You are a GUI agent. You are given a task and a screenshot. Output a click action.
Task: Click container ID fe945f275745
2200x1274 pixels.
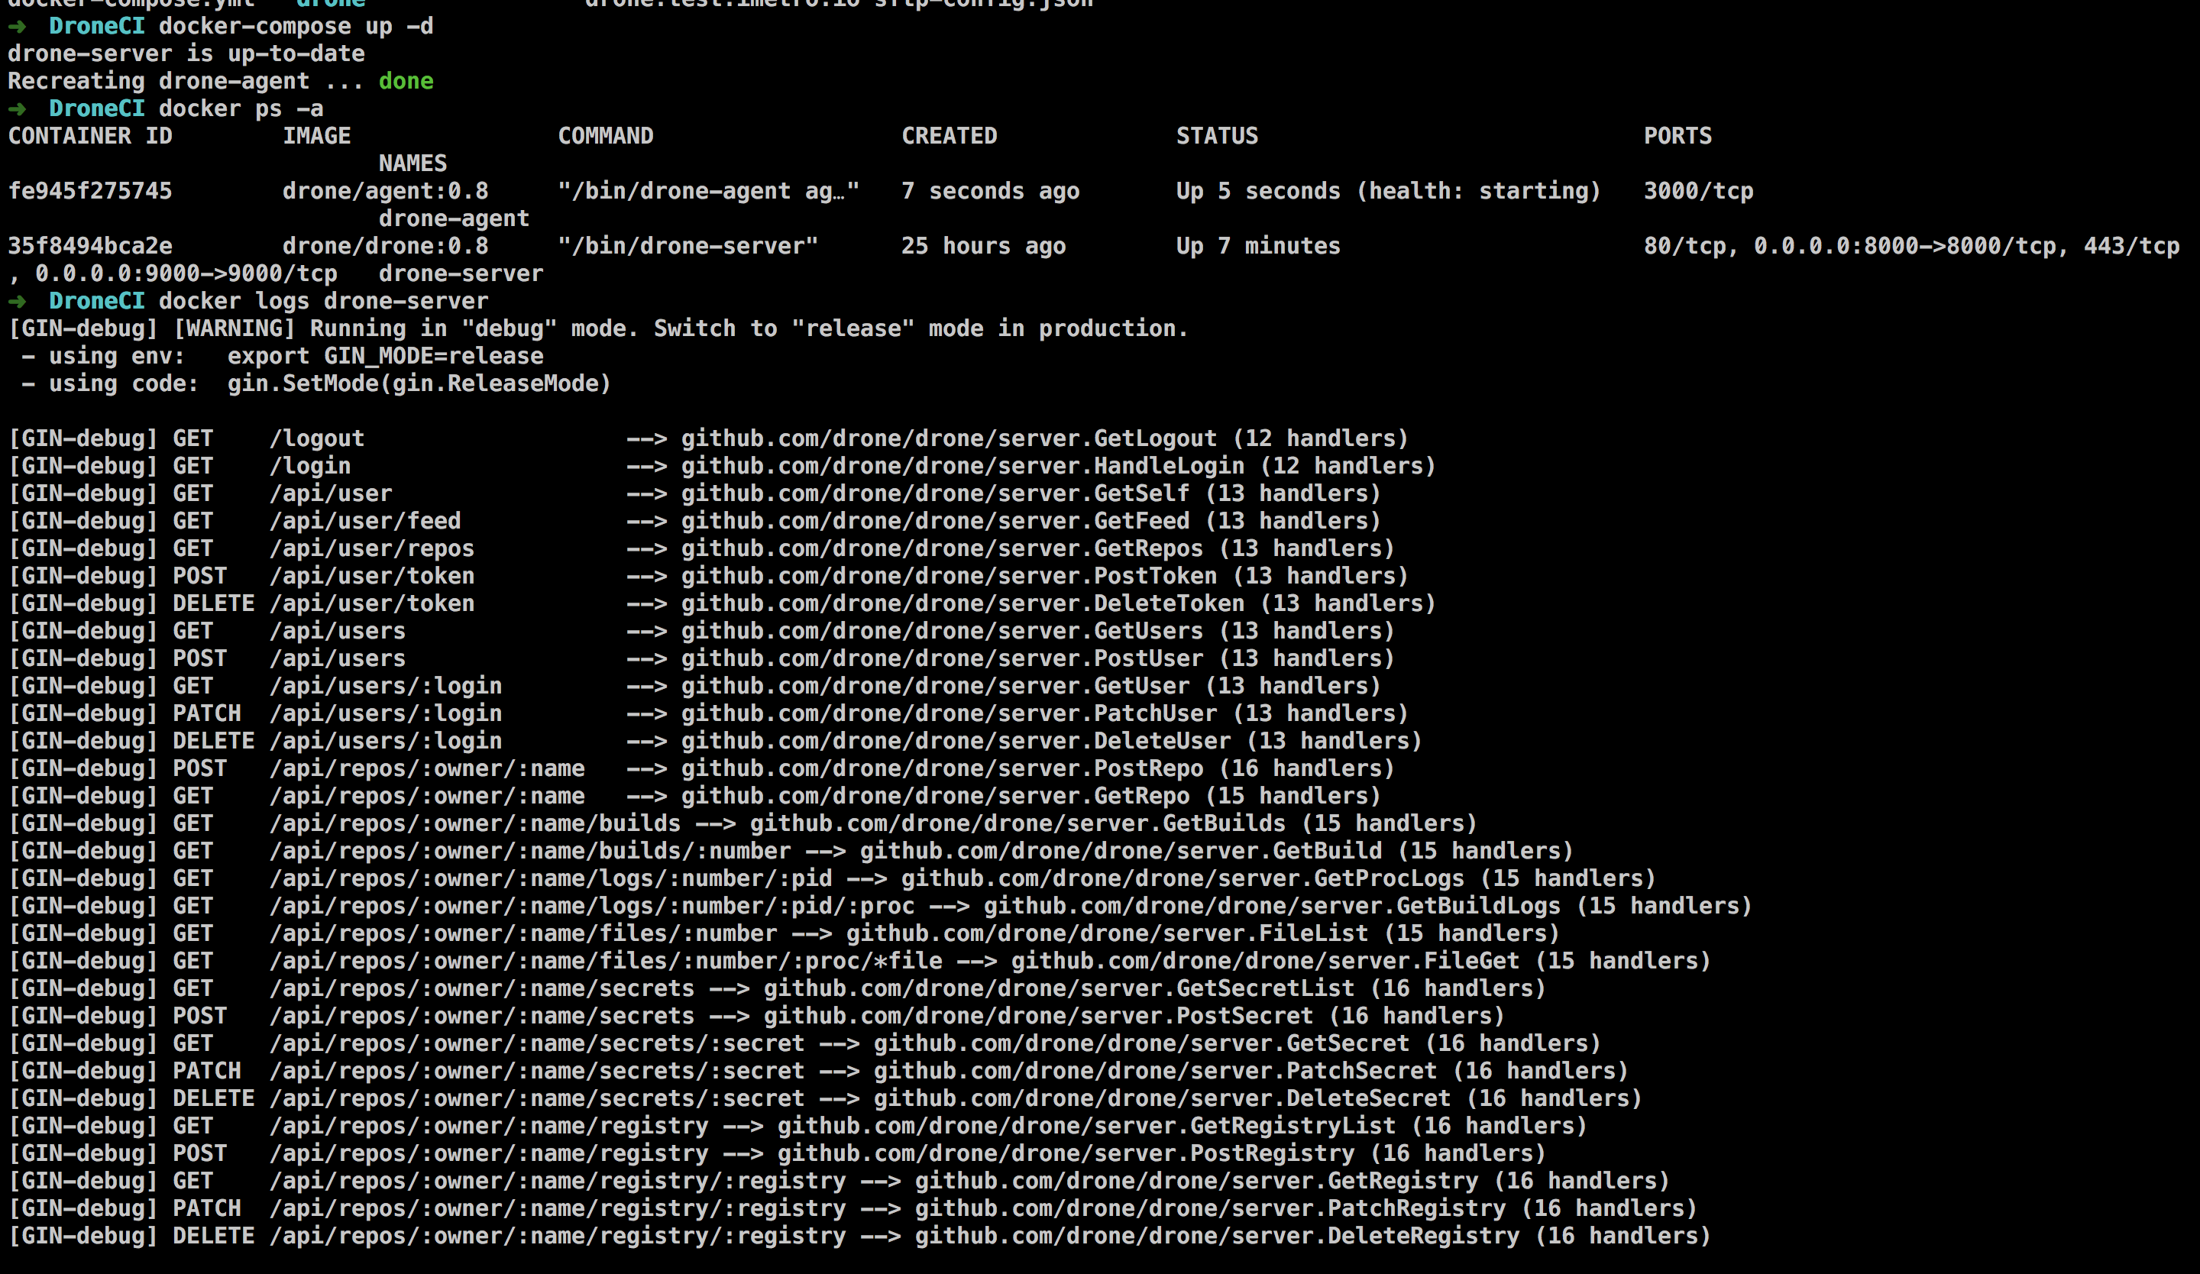(90, 191)
